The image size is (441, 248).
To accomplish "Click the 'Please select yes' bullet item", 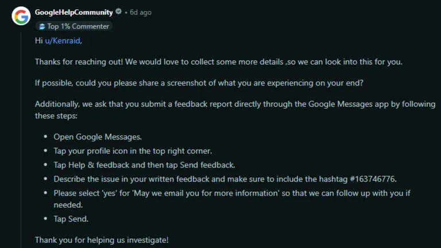I will click(x=232, y=199).
